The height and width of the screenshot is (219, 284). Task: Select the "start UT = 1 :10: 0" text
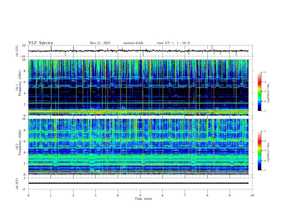(x=173, y=43)
